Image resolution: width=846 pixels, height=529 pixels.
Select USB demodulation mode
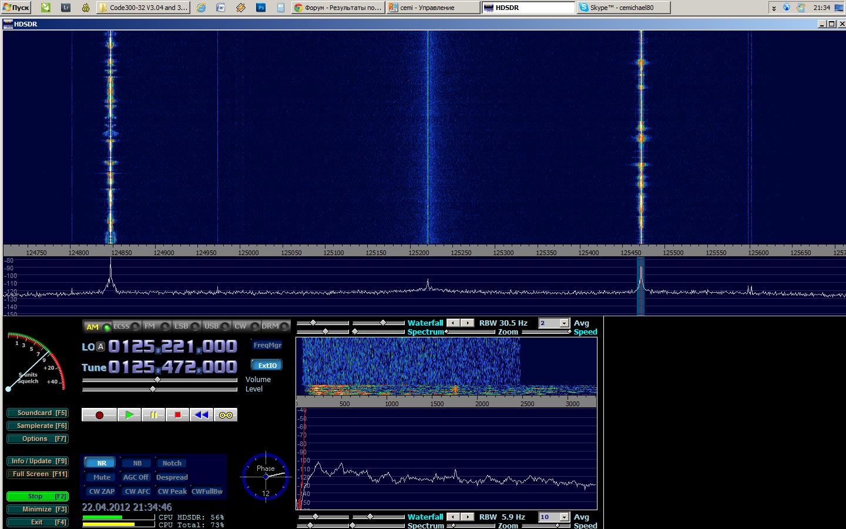pos(217,327)
